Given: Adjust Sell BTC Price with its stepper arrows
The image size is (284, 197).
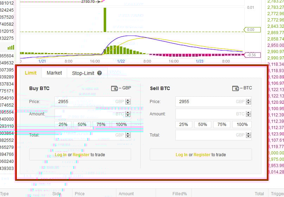Looking at the screenshot, I should [x=248, y=102].
